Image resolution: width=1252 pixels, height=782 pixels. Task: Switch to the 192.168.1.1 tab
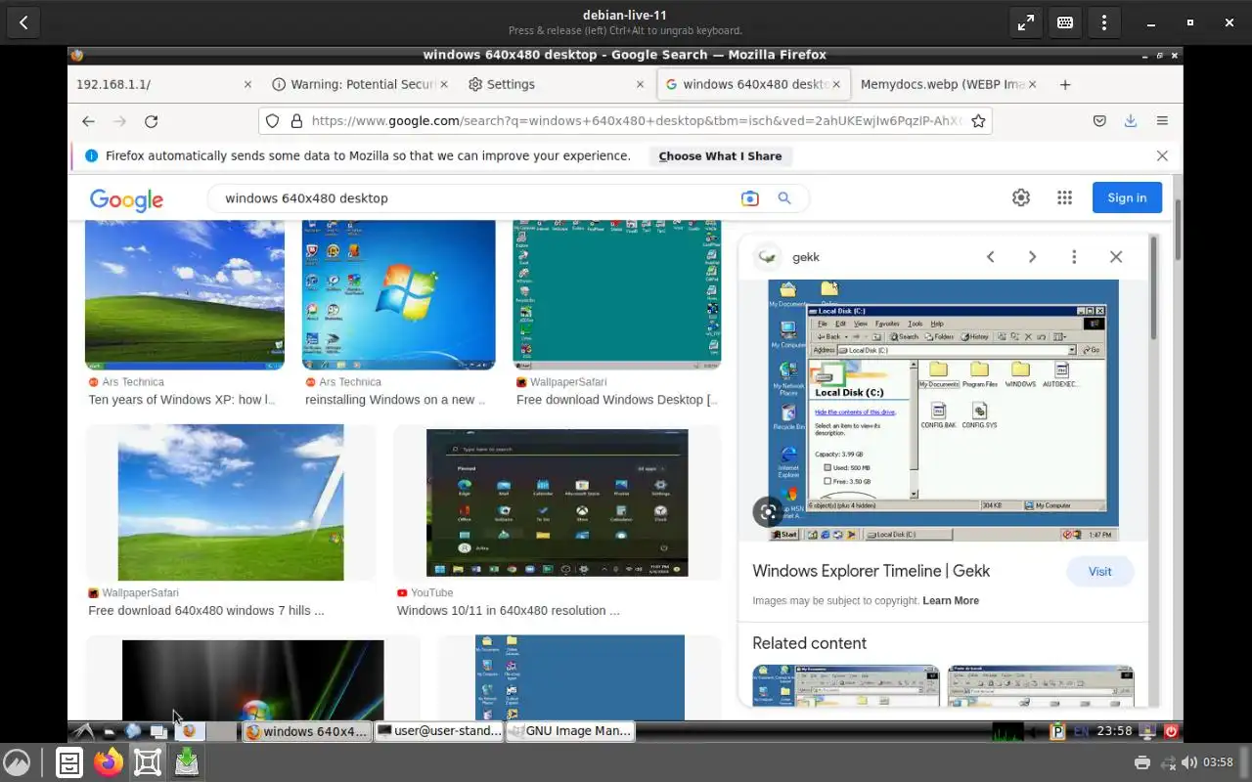(x=163, y=84)
